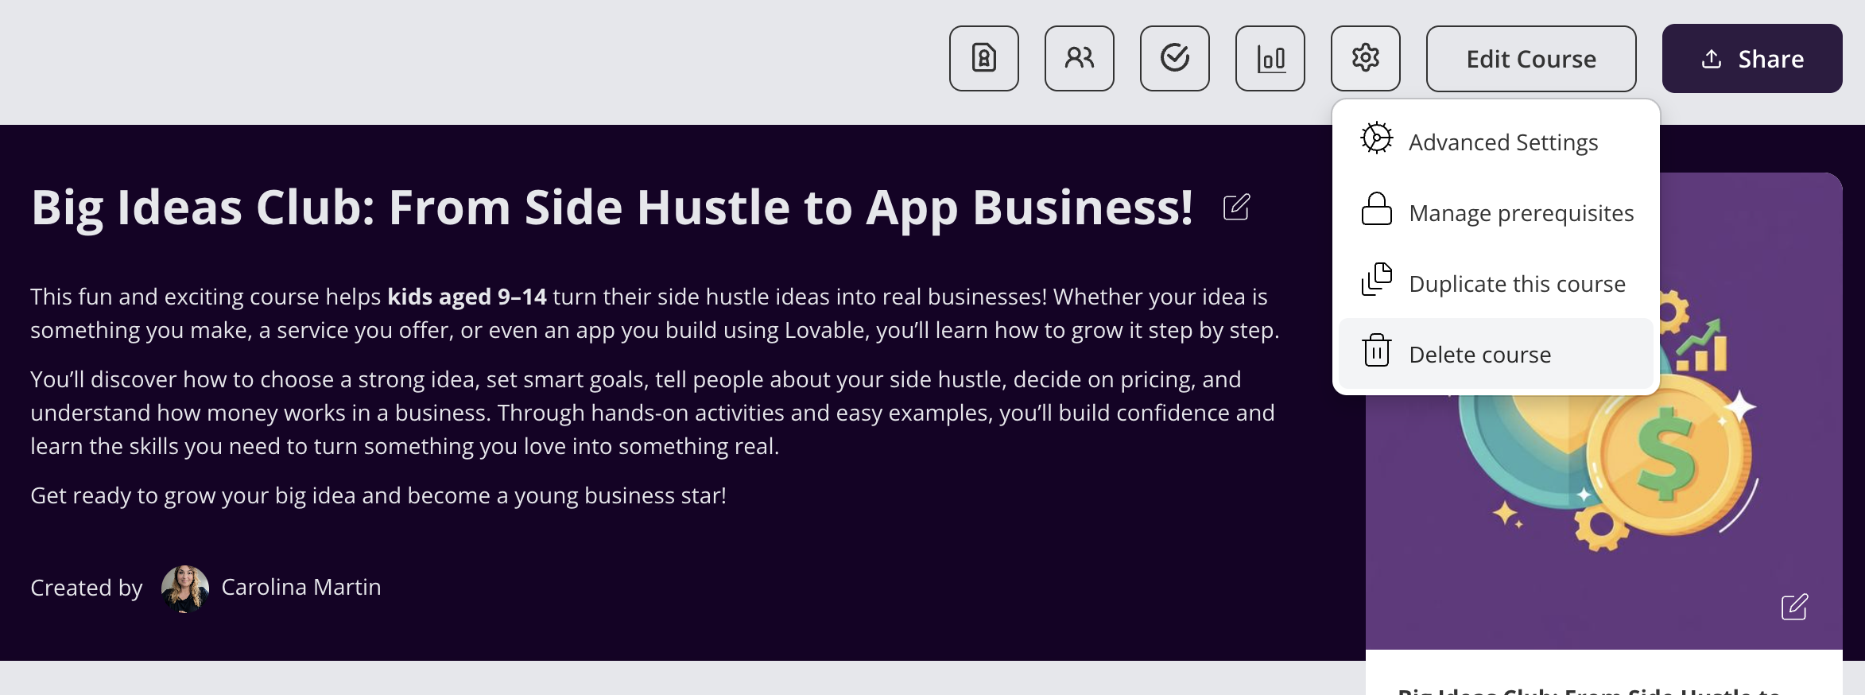
Task: Click the Edit Course button
Action: click(1530, 59)
